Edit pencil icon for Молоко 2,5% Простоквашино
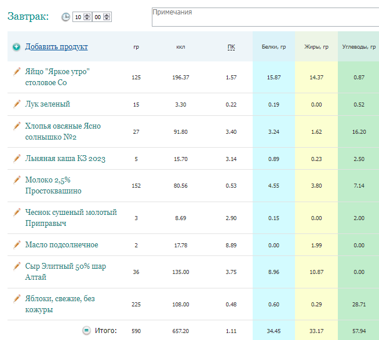 pos(17,180)
